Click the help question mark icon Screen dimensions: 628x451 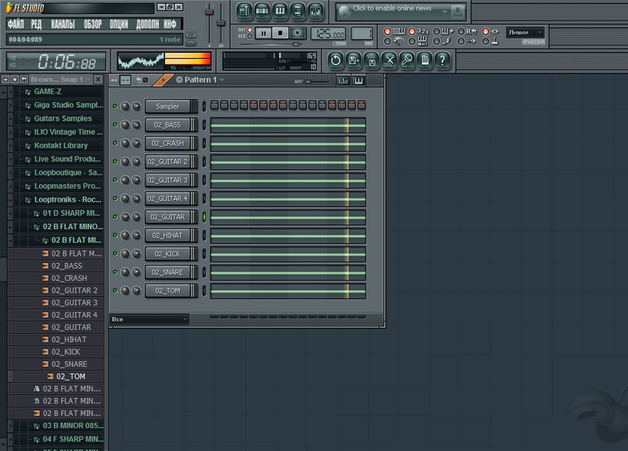pyautogui.click(x=443, y=60)
